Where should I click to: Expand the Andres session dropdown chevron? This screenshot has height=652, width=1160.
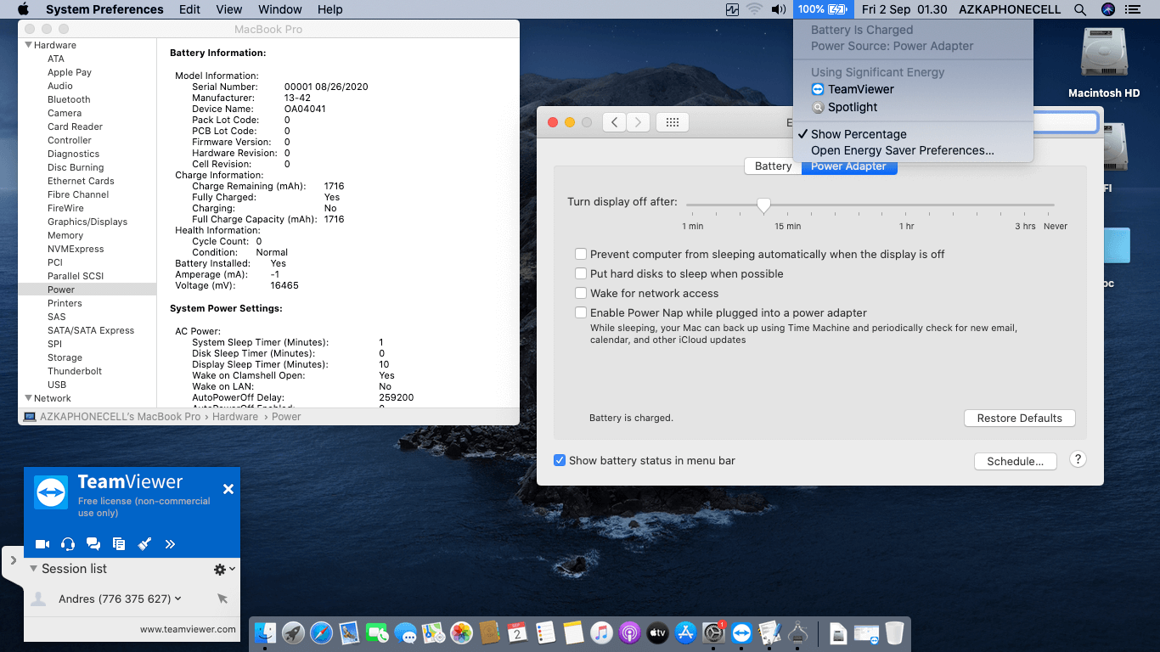click(x=178, y=599)
